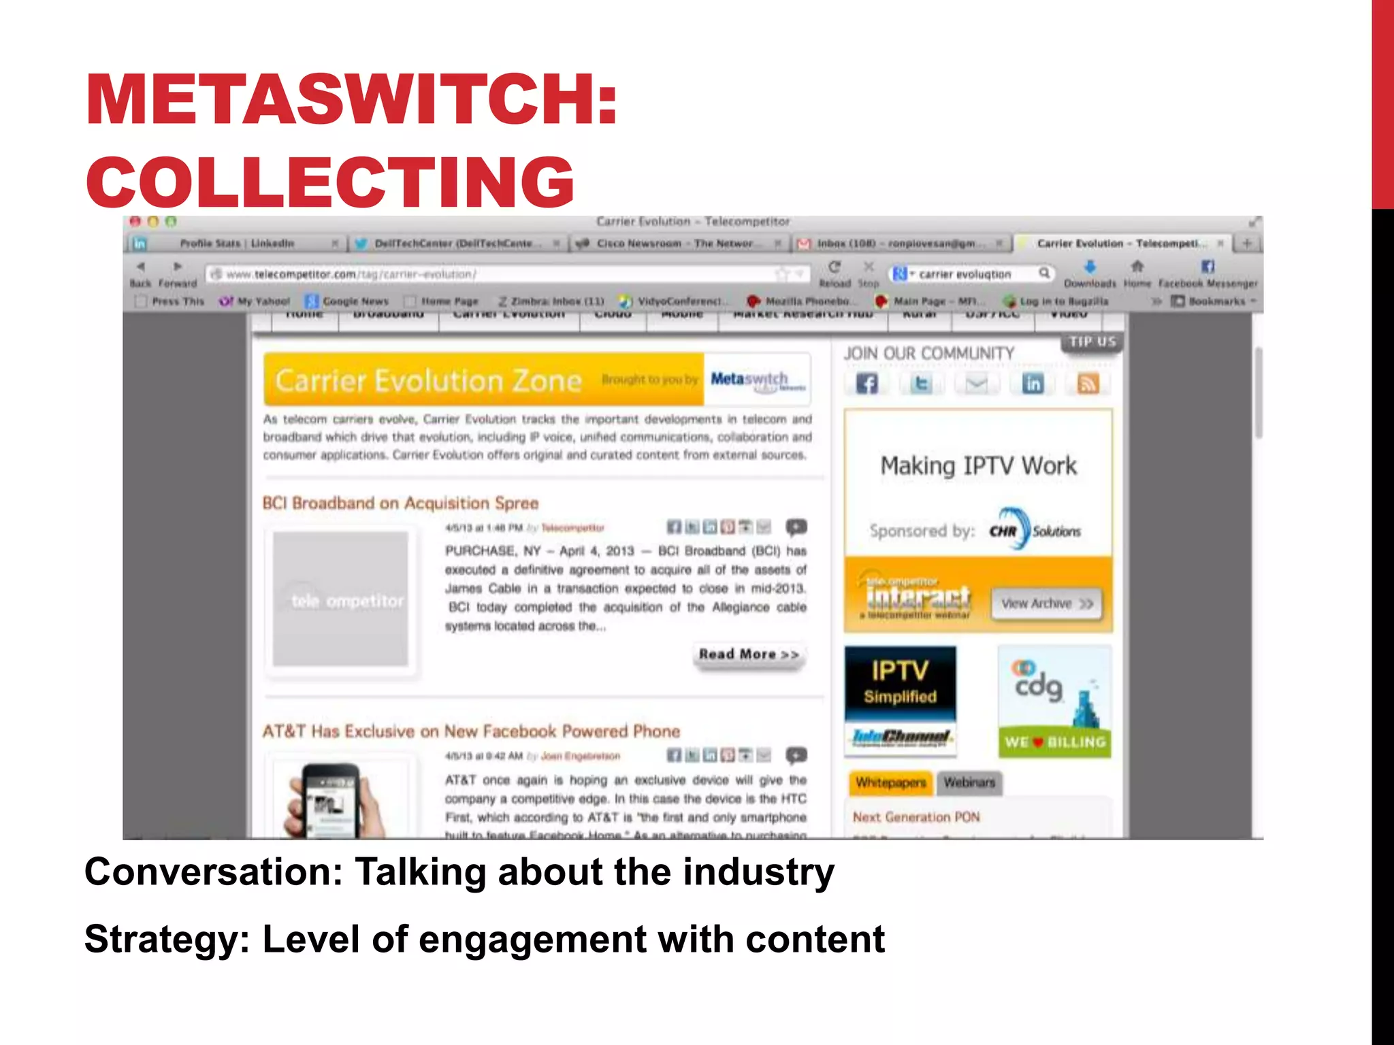This screenshot has width=1394, height=1045.
Task: Open AT&T Has Exclusive Facebook Phone headline
Action: pos(471,731)
